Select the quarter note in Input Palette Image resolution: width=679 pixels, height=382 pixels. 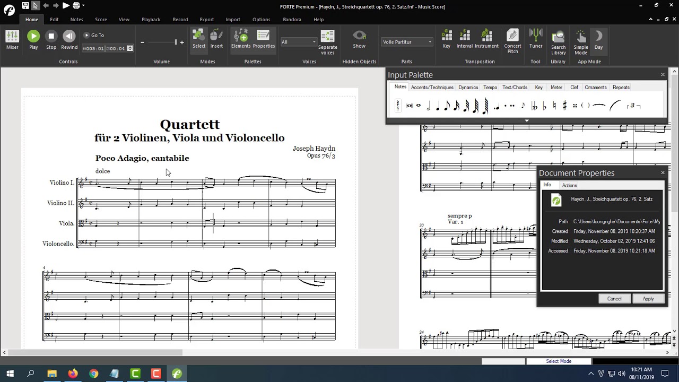(x=438, y=106)
